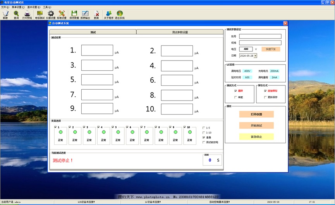Uncheck fixture 5 checkbox
The width and height of the screenshot is (335, 205).
pos(113,127)
